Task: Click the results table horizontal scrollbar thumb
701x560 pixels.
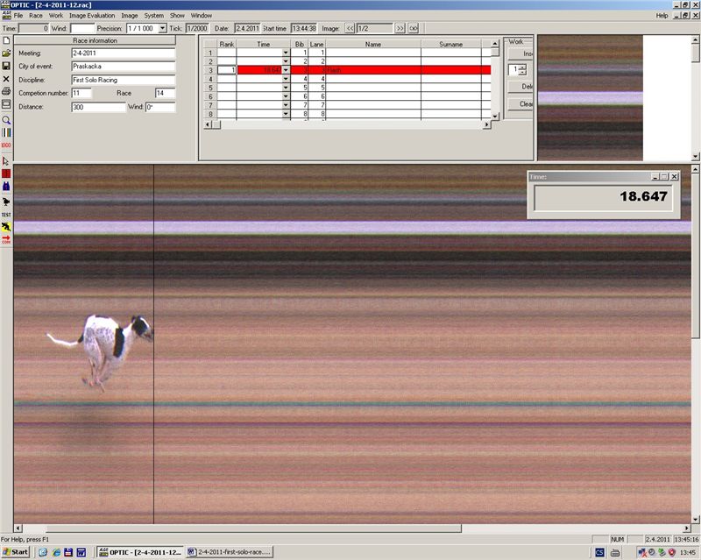Action: [x=216, y=125]
